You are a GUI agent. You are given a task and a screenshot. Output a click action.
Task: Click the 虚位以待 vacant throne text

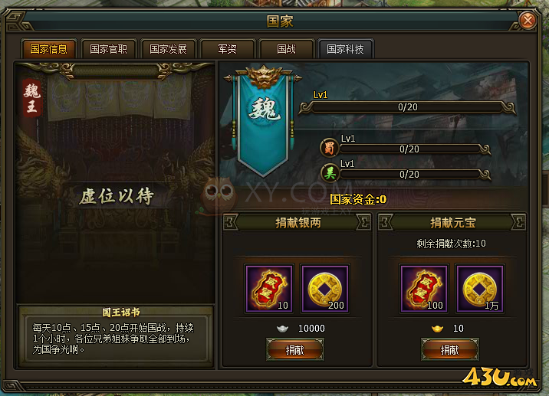pos(117,196)
